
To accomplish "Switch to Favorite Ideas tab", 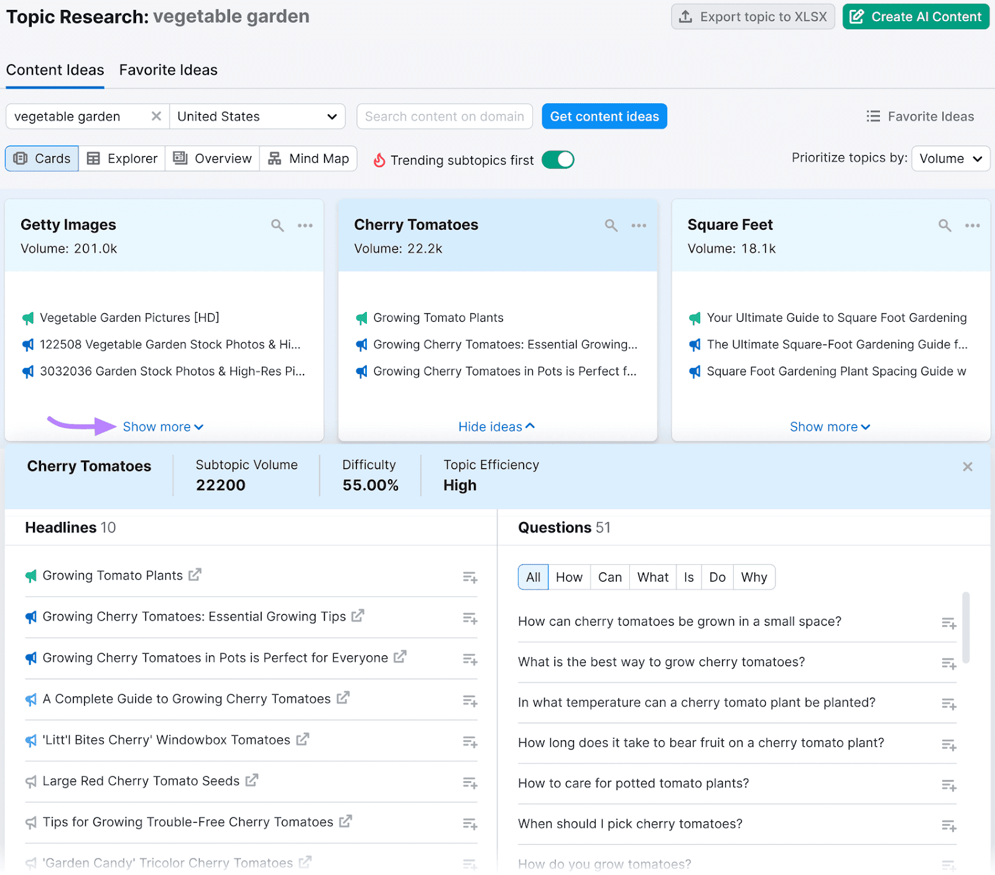I will click(x=169, y=70).
